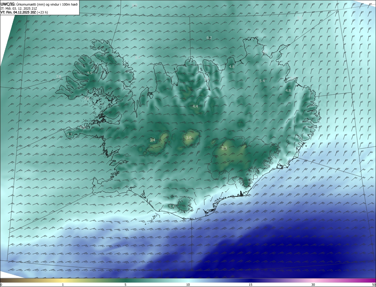Pick the pale yellow colorbar segment above 1
376x287 pixels.
pyautogui.click(x=63, y=280)
